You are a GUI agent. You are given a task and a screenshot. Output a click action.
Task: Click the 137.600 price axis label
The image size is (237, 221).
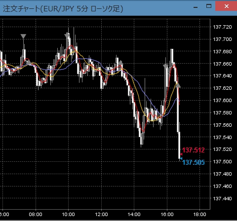point(222,101)
